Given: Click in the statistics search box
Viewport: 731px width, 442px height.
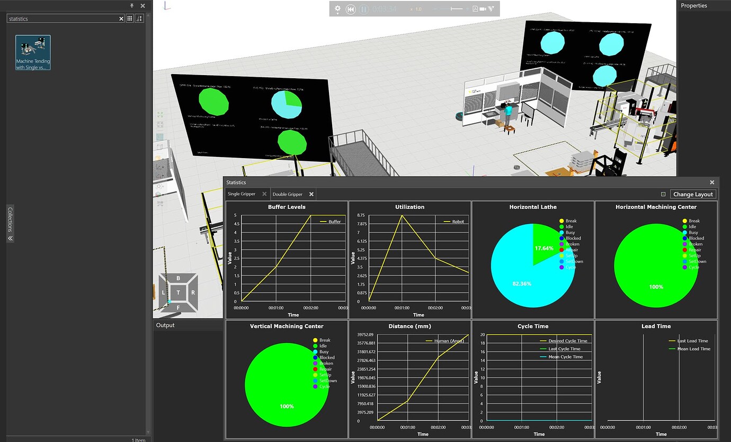Looking at the screenshot, I should (x=61, y=19).
